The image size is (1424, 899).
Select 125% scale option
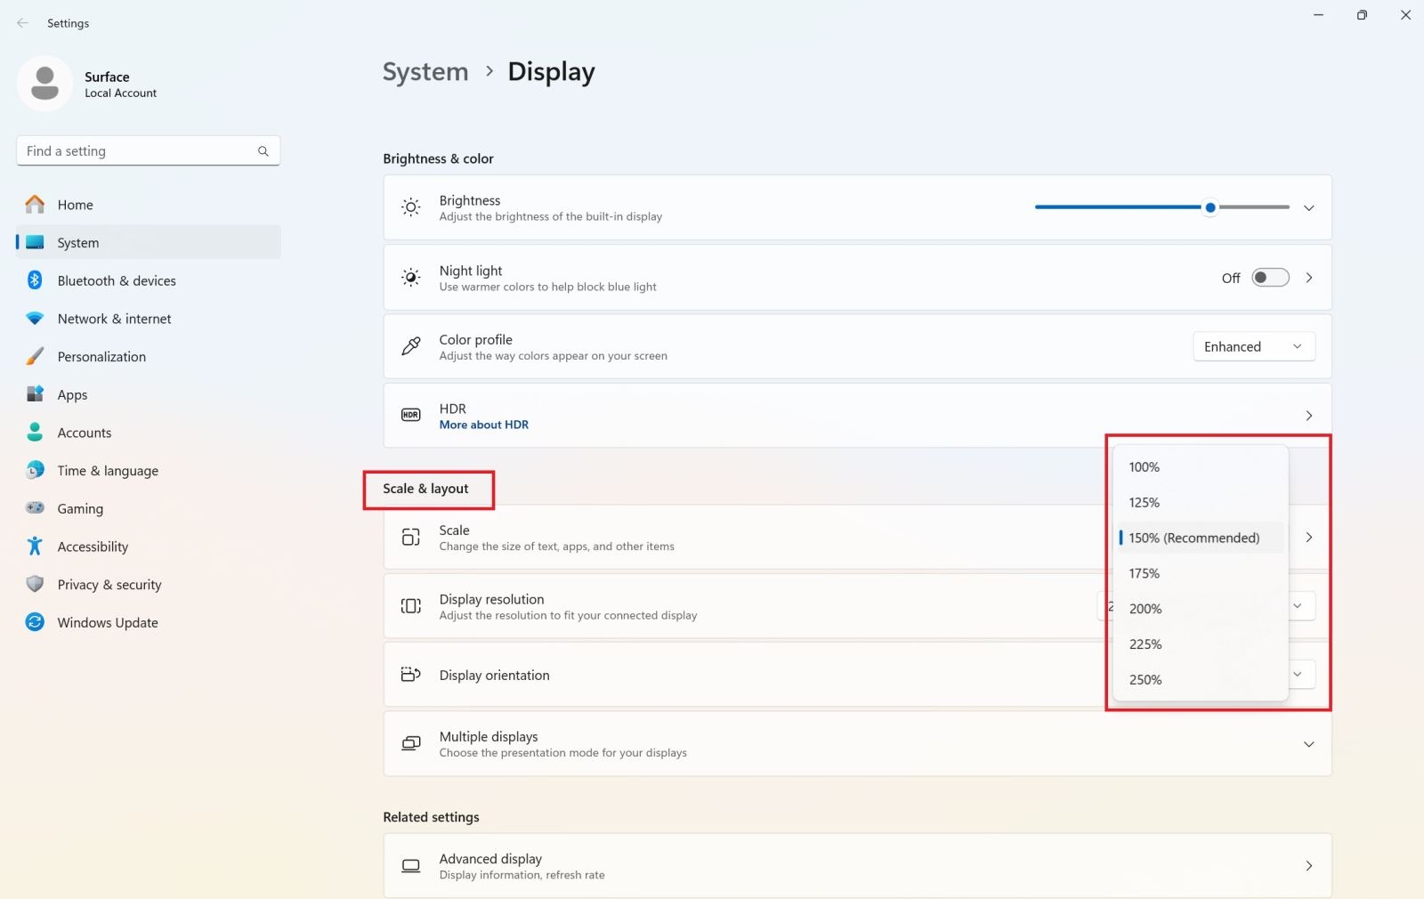(x=1145, y=502)
